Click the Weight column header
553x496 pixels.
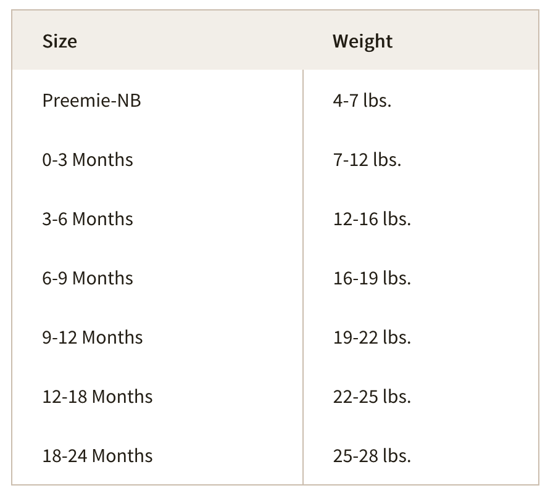coord(362,41)
